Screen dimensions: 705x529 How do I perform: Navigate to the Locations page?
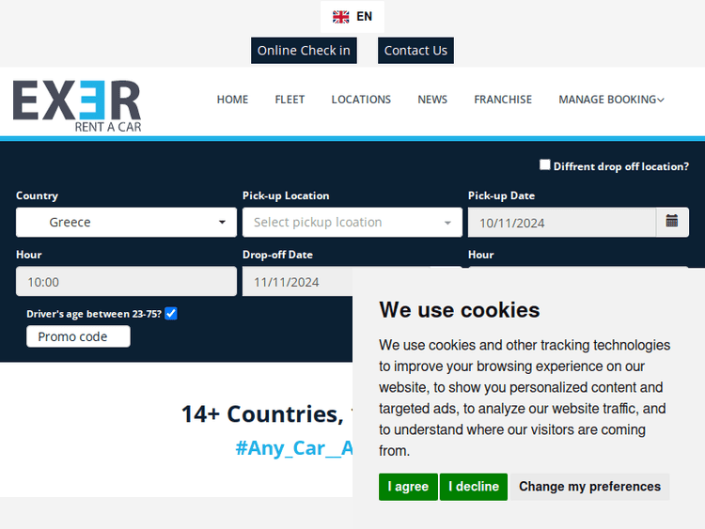(361, 100)
